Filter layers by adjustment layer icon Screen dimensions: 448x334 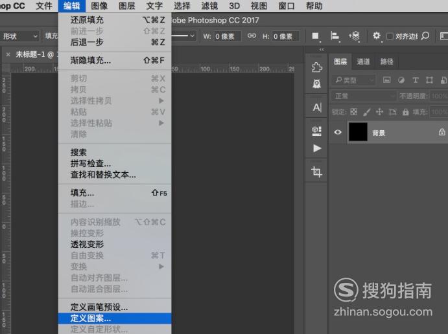point(401,80)
